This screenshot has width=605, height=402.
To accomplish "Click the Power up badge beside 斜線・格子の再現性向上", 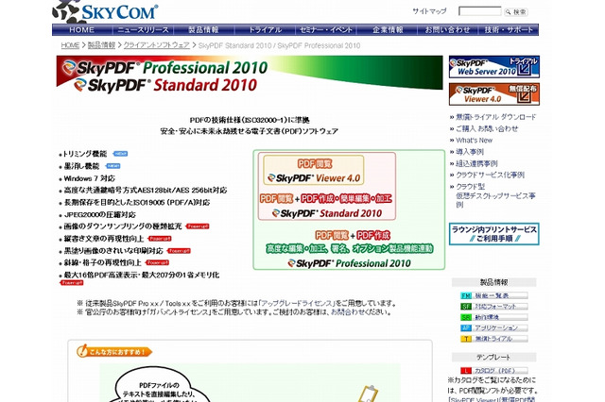I will 158,262.
